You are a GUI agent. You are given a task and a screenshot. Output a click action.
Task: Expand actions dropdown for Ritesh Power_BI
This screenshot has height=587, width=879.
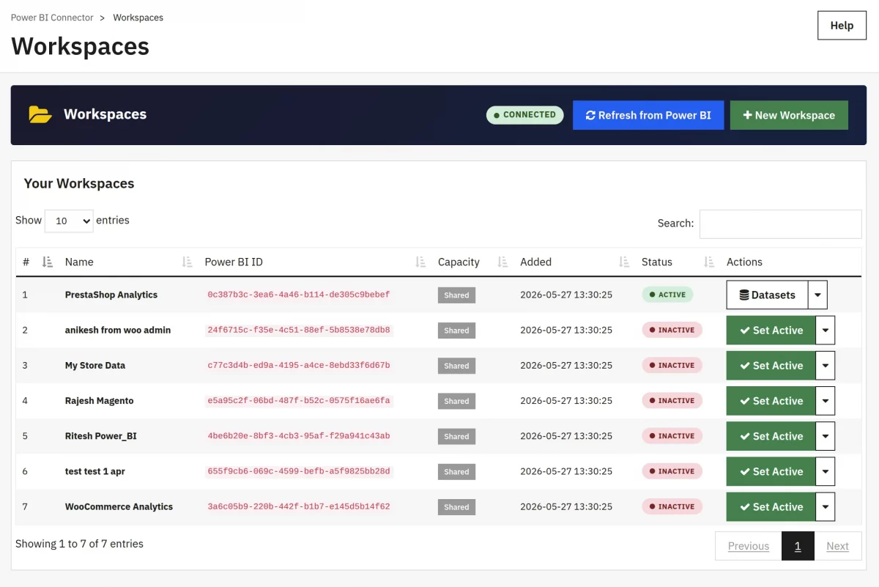pos(825,436)
